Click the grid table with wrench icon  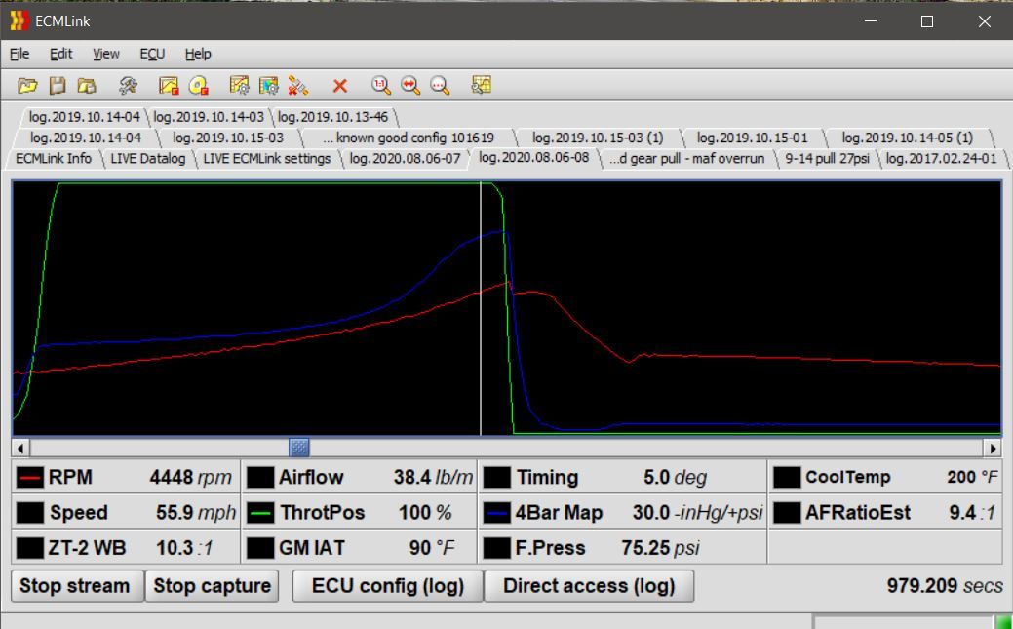tap(482, 86)
